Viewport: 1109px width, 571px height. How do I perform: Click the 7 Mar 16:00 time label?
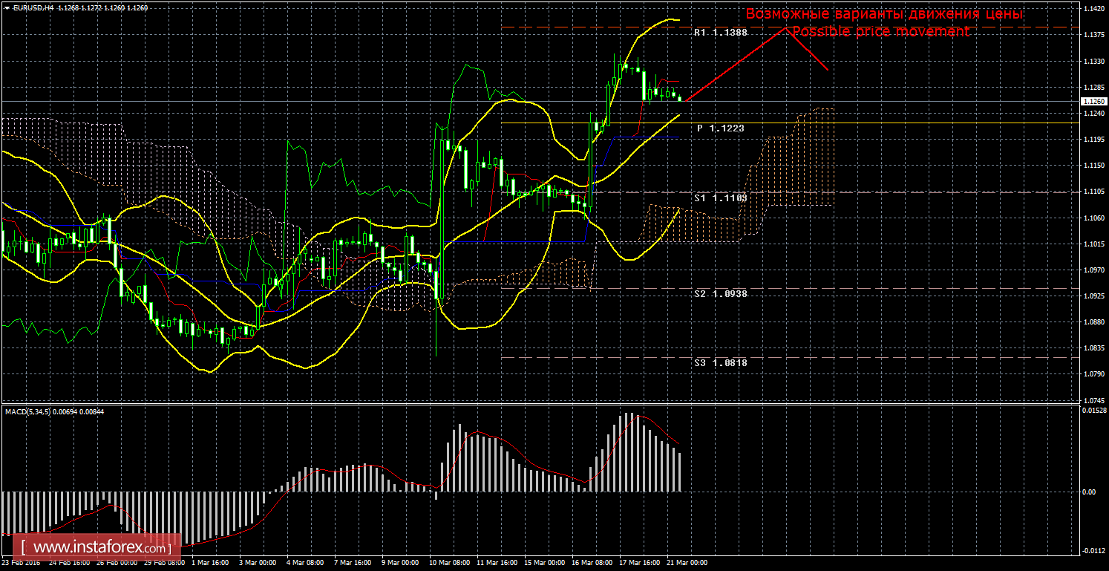353,564
